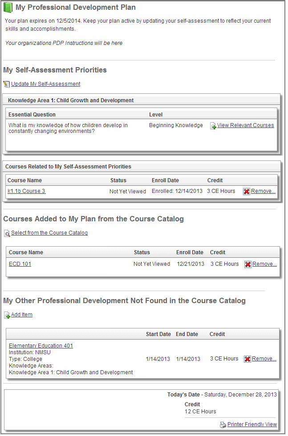This screenshot has width=288, height=436.
Task: Remove Elementary Education 401 via Remove link
Action: pyautogui.click(x=264, y=359)
